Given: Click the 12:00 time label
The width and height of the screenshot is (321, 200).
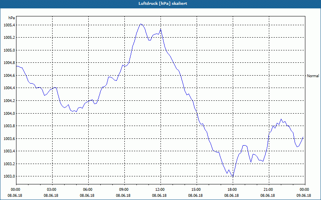Looking at the screenshot, I should point(159,189).
